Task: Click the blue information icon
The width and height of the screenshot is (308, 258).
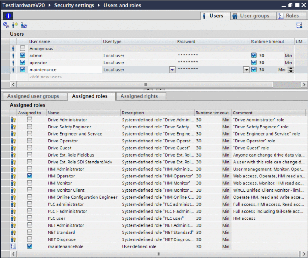Action: [8, 16]
